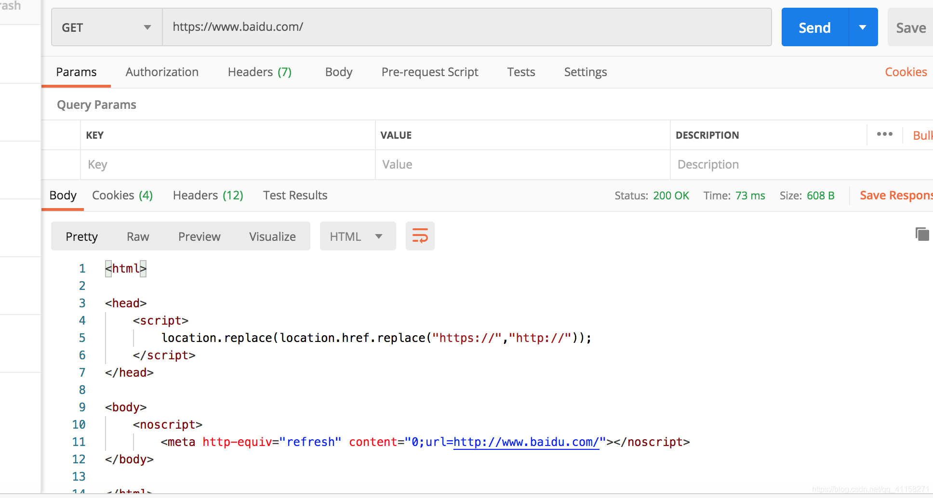
Task: Click the 73 ms time value
Action: [750, 196]
